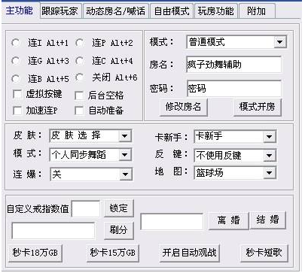Tick the 加速连P checkbox
This screenshot has width=305, height=273.
click(x=17, y=111)
